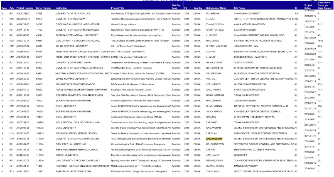
Task: Select the ECOHEALTH ALLIANCE, INC. institution cell
Action: [x=71, y=144]
